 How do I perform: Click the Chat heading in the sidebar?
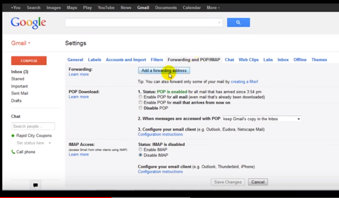tap(15, 116)
